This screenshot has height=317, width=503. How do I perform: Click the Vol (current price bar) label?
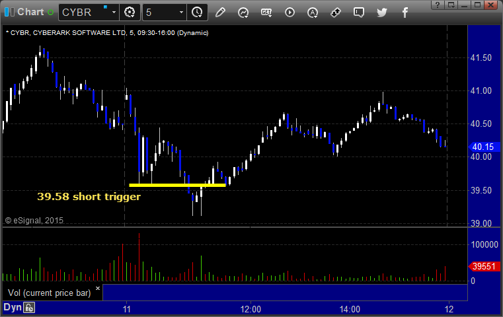click(x=50, y=293)
